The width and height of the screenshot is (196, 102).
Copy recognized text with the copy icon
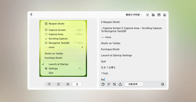click(x=103, y=84)
